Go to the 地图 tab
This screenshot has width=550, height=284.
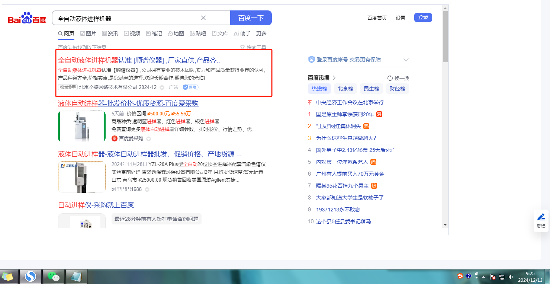click(176, 33)
